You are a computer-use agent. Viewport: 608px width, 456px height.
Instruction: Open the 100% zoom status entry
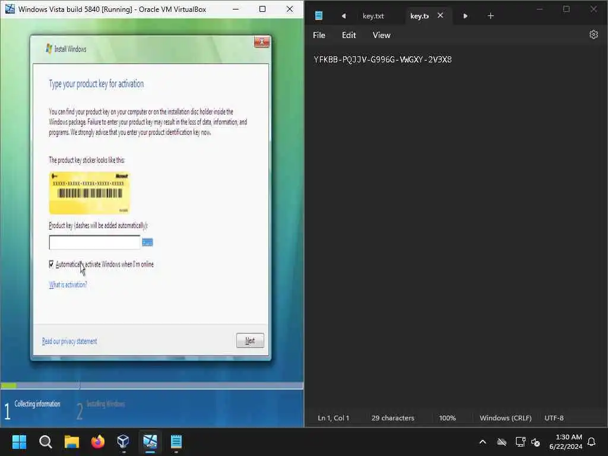[448, 418]
